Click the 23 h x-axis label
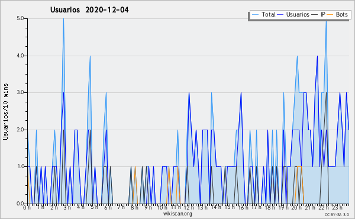This screenshot has height=219, width=355. tap(337, 207)
